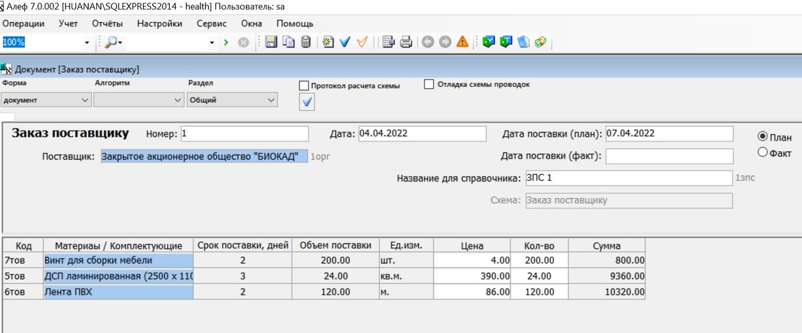Enable Отладка схемы проводок checkbox
This screenshot has width=802, height=333.
(429, 85)
